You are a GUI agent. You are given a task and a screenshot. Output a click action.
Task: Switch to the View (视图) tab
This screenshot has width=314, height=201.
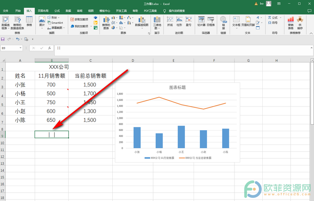tap(91, 11)
